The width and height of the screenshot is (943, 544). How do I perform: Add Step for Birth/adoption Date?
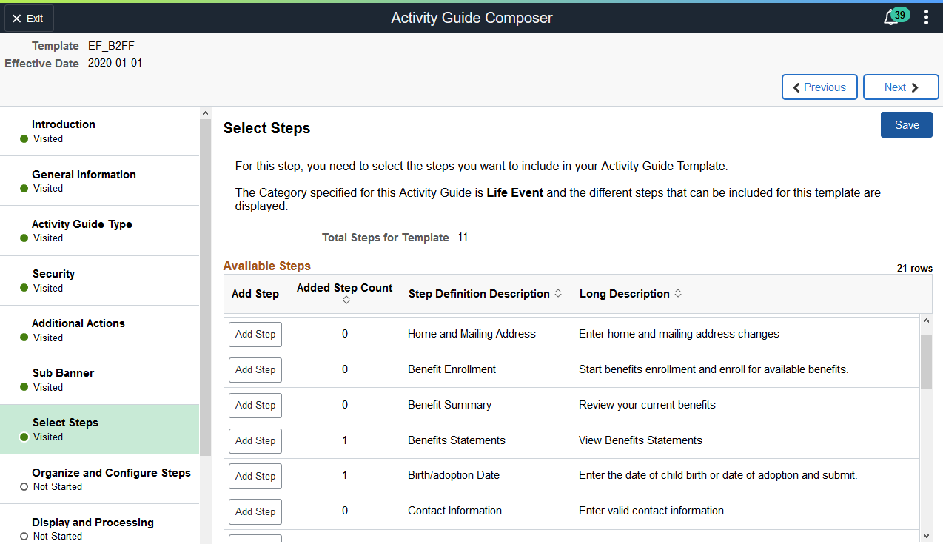(255, 476)
